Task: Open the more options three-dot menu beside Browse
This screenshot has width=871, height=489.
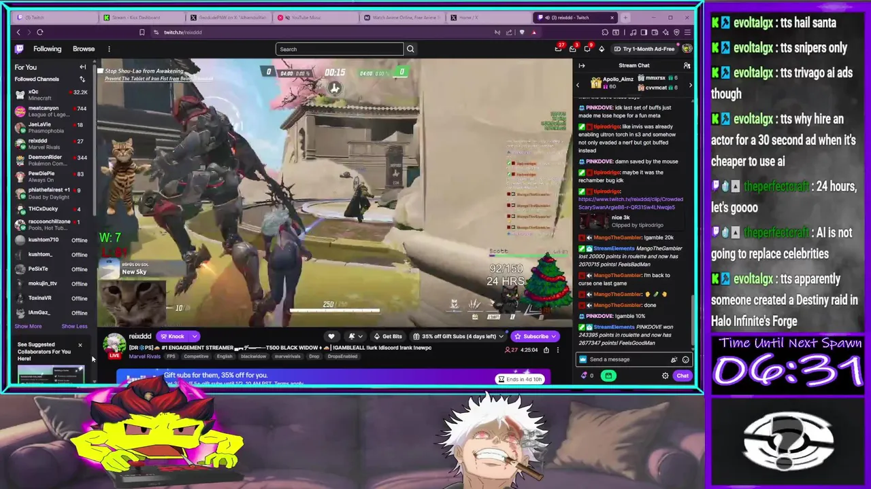Action: coord(109,49)
